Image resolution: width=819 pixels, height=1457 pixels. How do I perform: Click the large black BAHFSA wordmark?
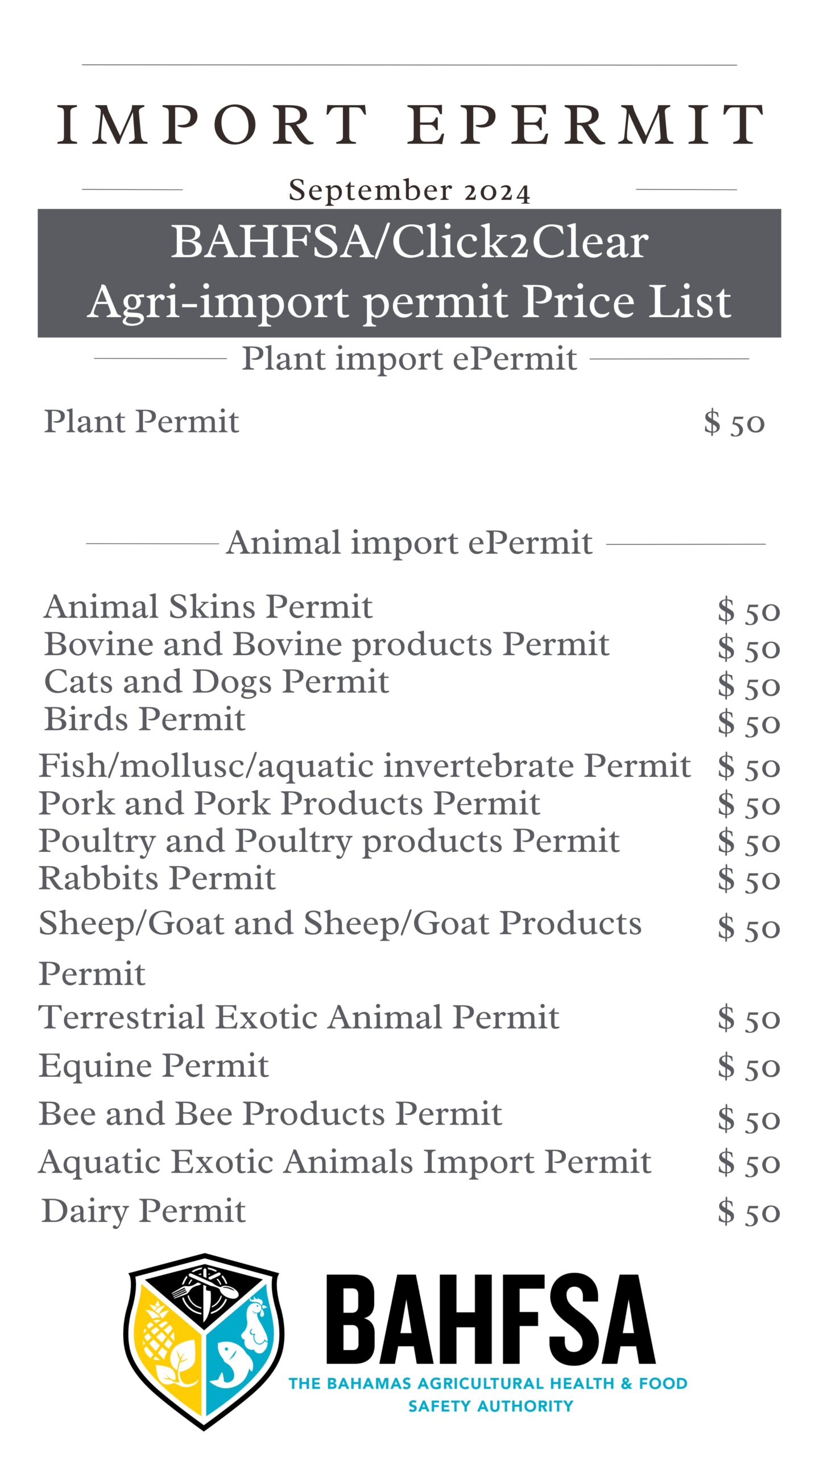pos(490,1320)
